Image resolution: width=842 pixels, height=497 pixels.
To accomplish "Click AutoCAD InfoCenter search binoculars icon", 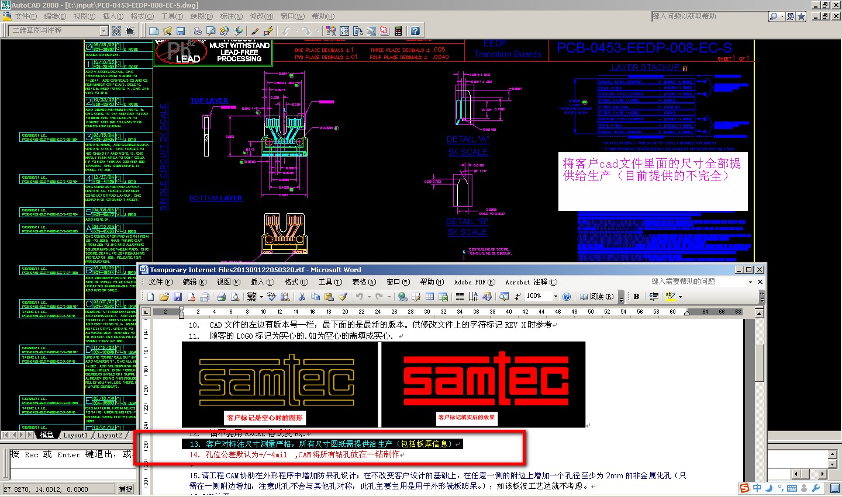I will (774, 16).
